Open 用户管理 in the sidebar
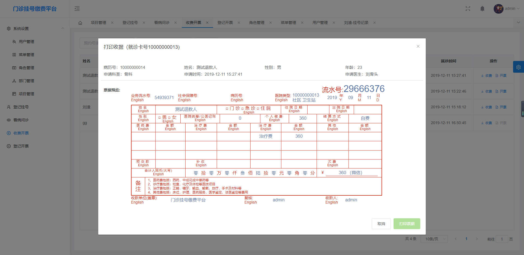Screen dimensions: 524x255 coord(35,42)
